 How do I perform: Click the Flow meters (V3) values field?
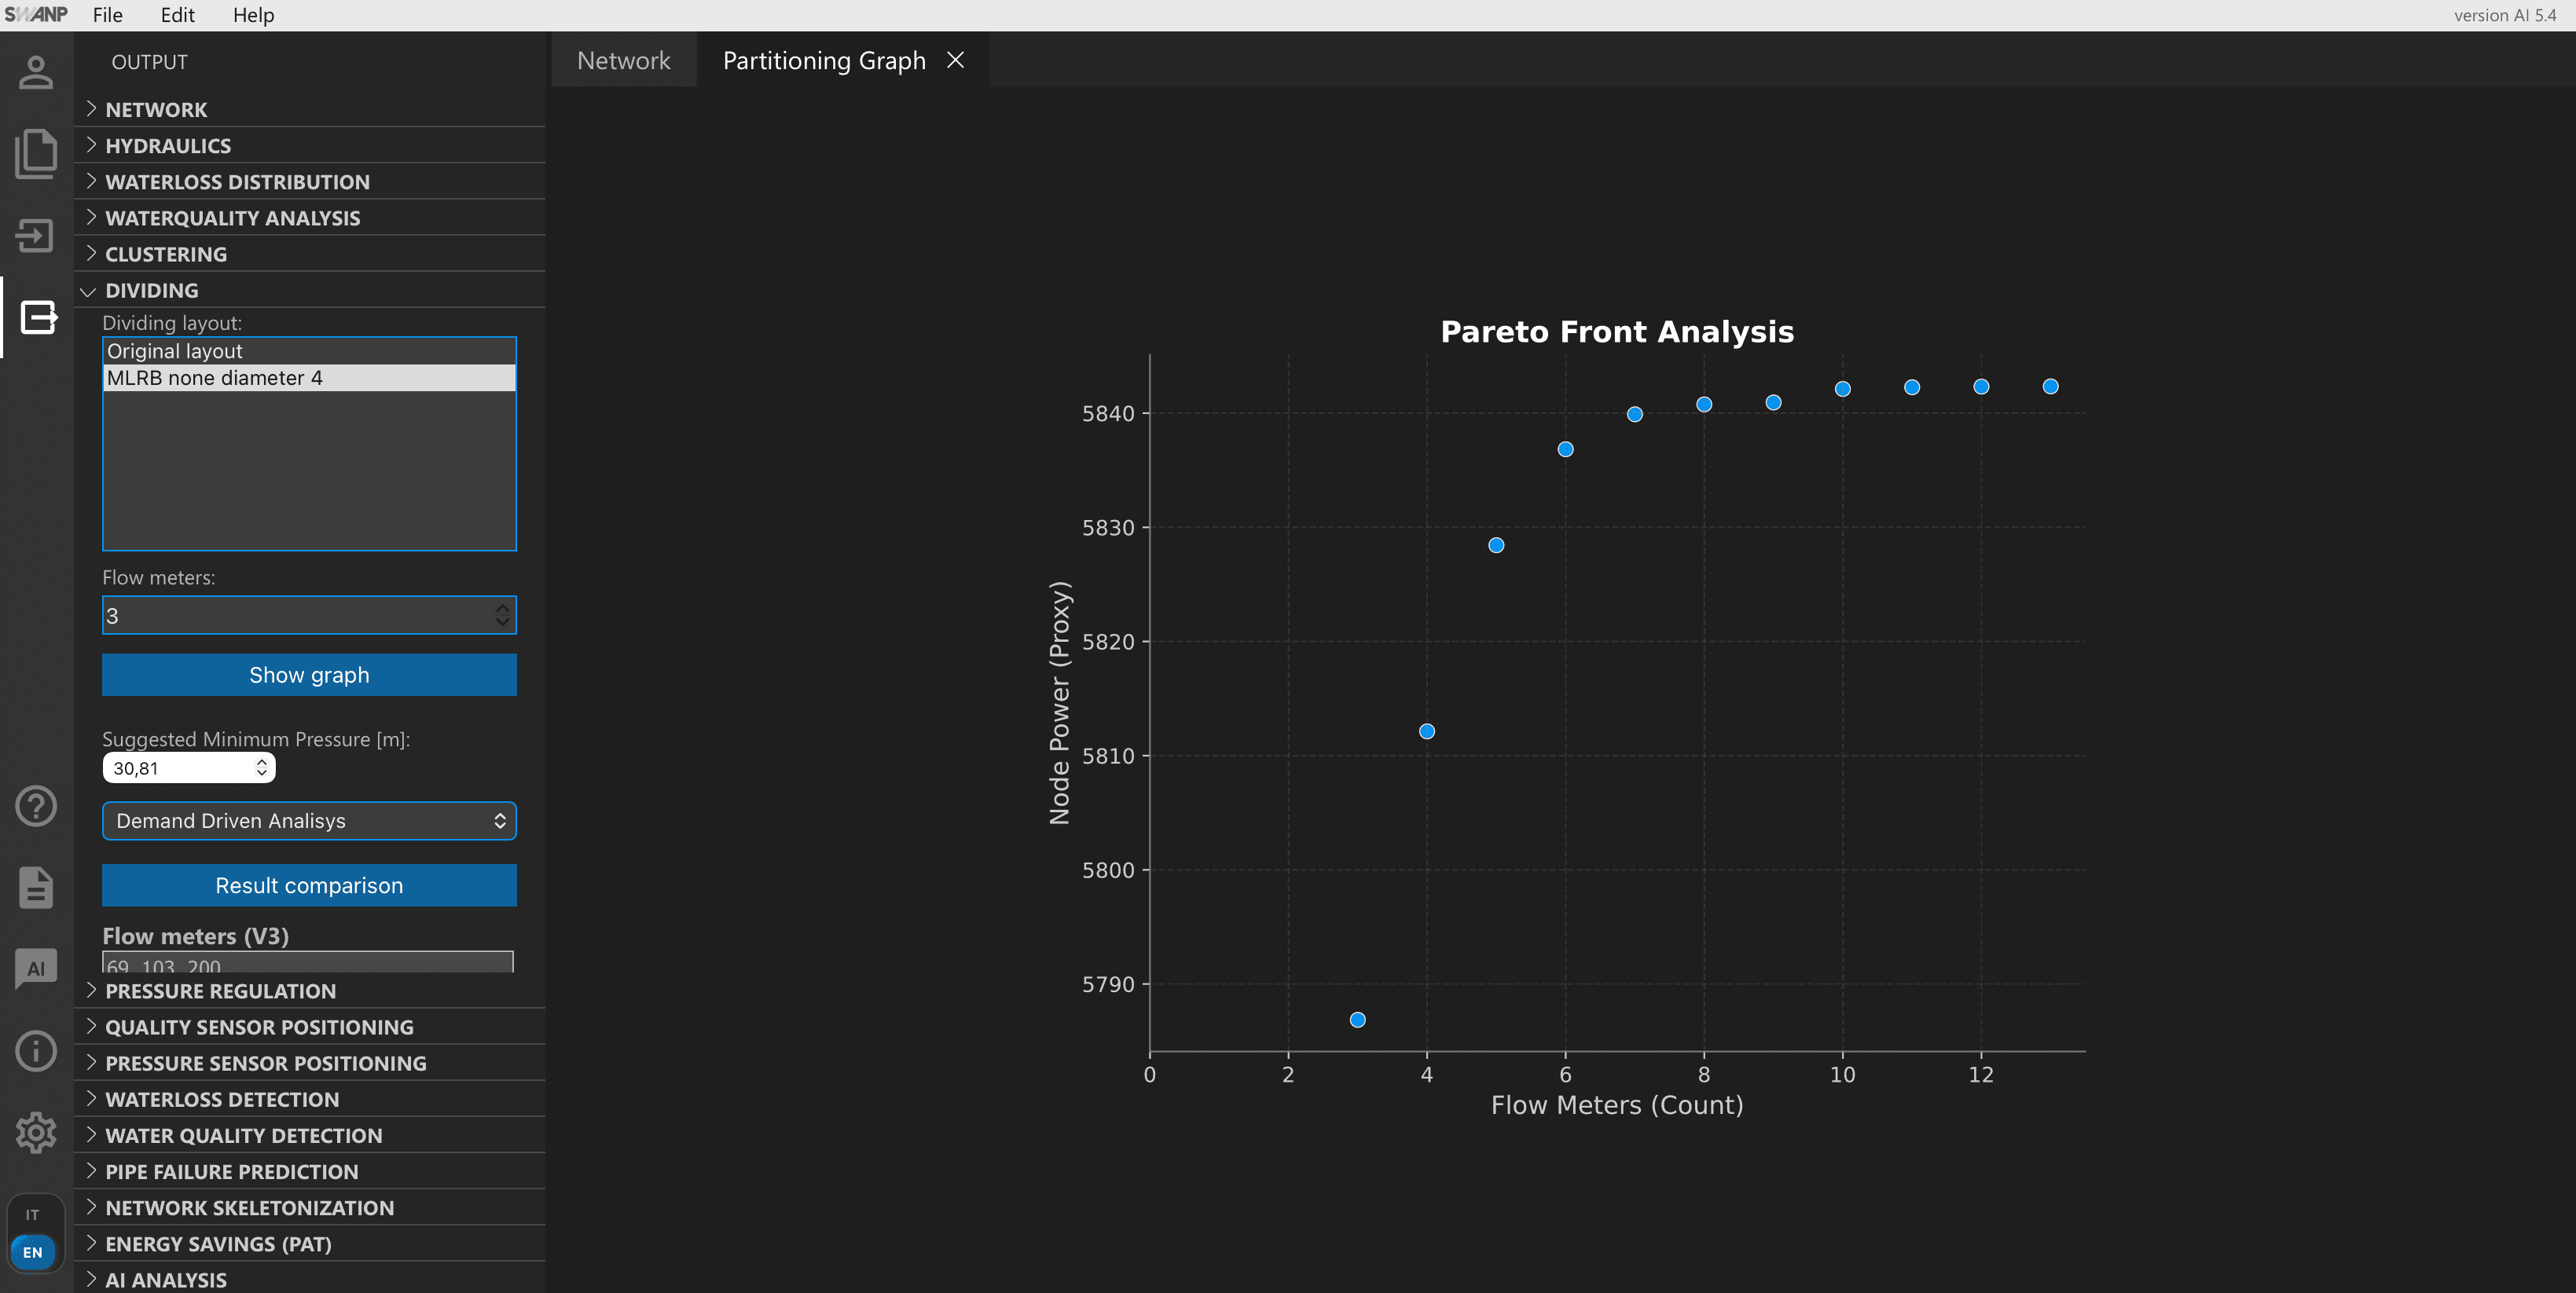(x=308, y=962)
